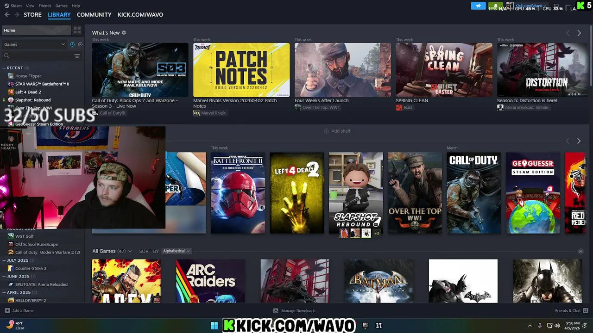This screenshot has height=333, width=593.
Task: Select House Flipper in sidebar
Action: (x=28, y=76)
